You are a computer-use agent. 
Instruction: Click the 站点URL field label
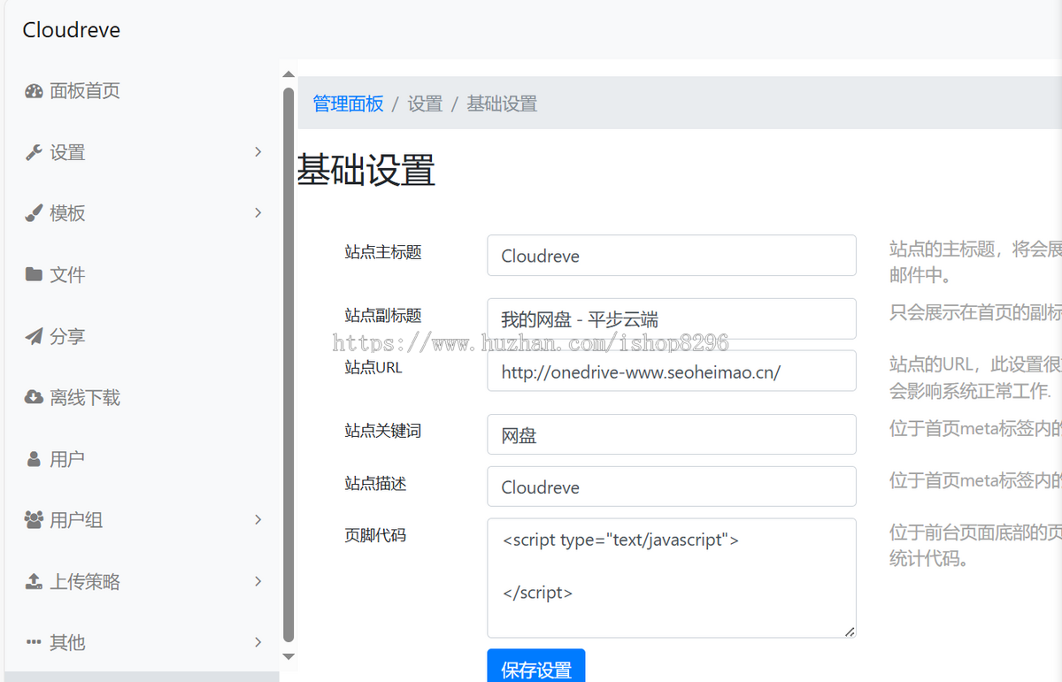coord(373,367)
